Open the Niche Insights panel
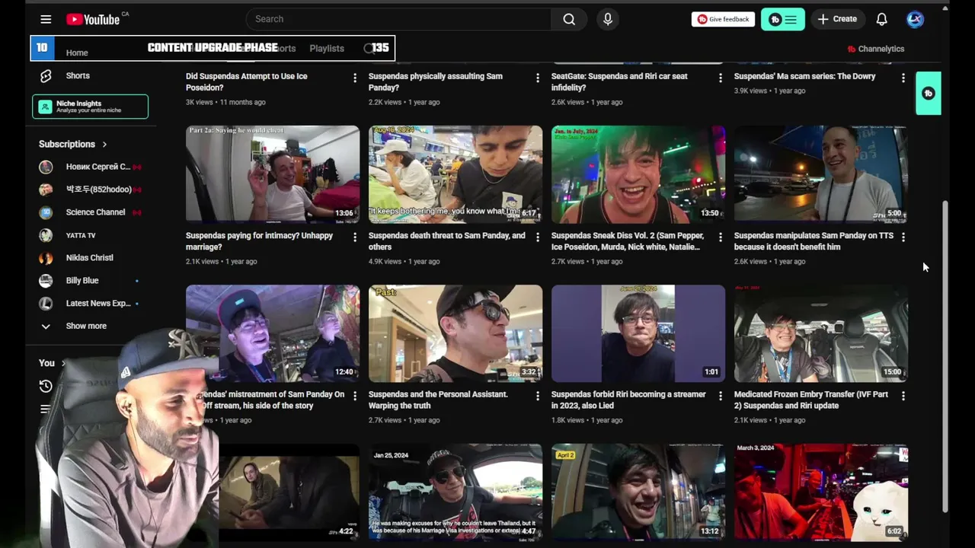 click(x=90, y=107)
